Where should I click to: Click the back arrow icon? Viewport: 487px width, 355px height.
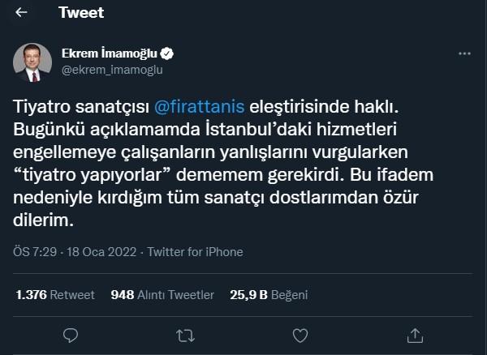coord(21,14)
